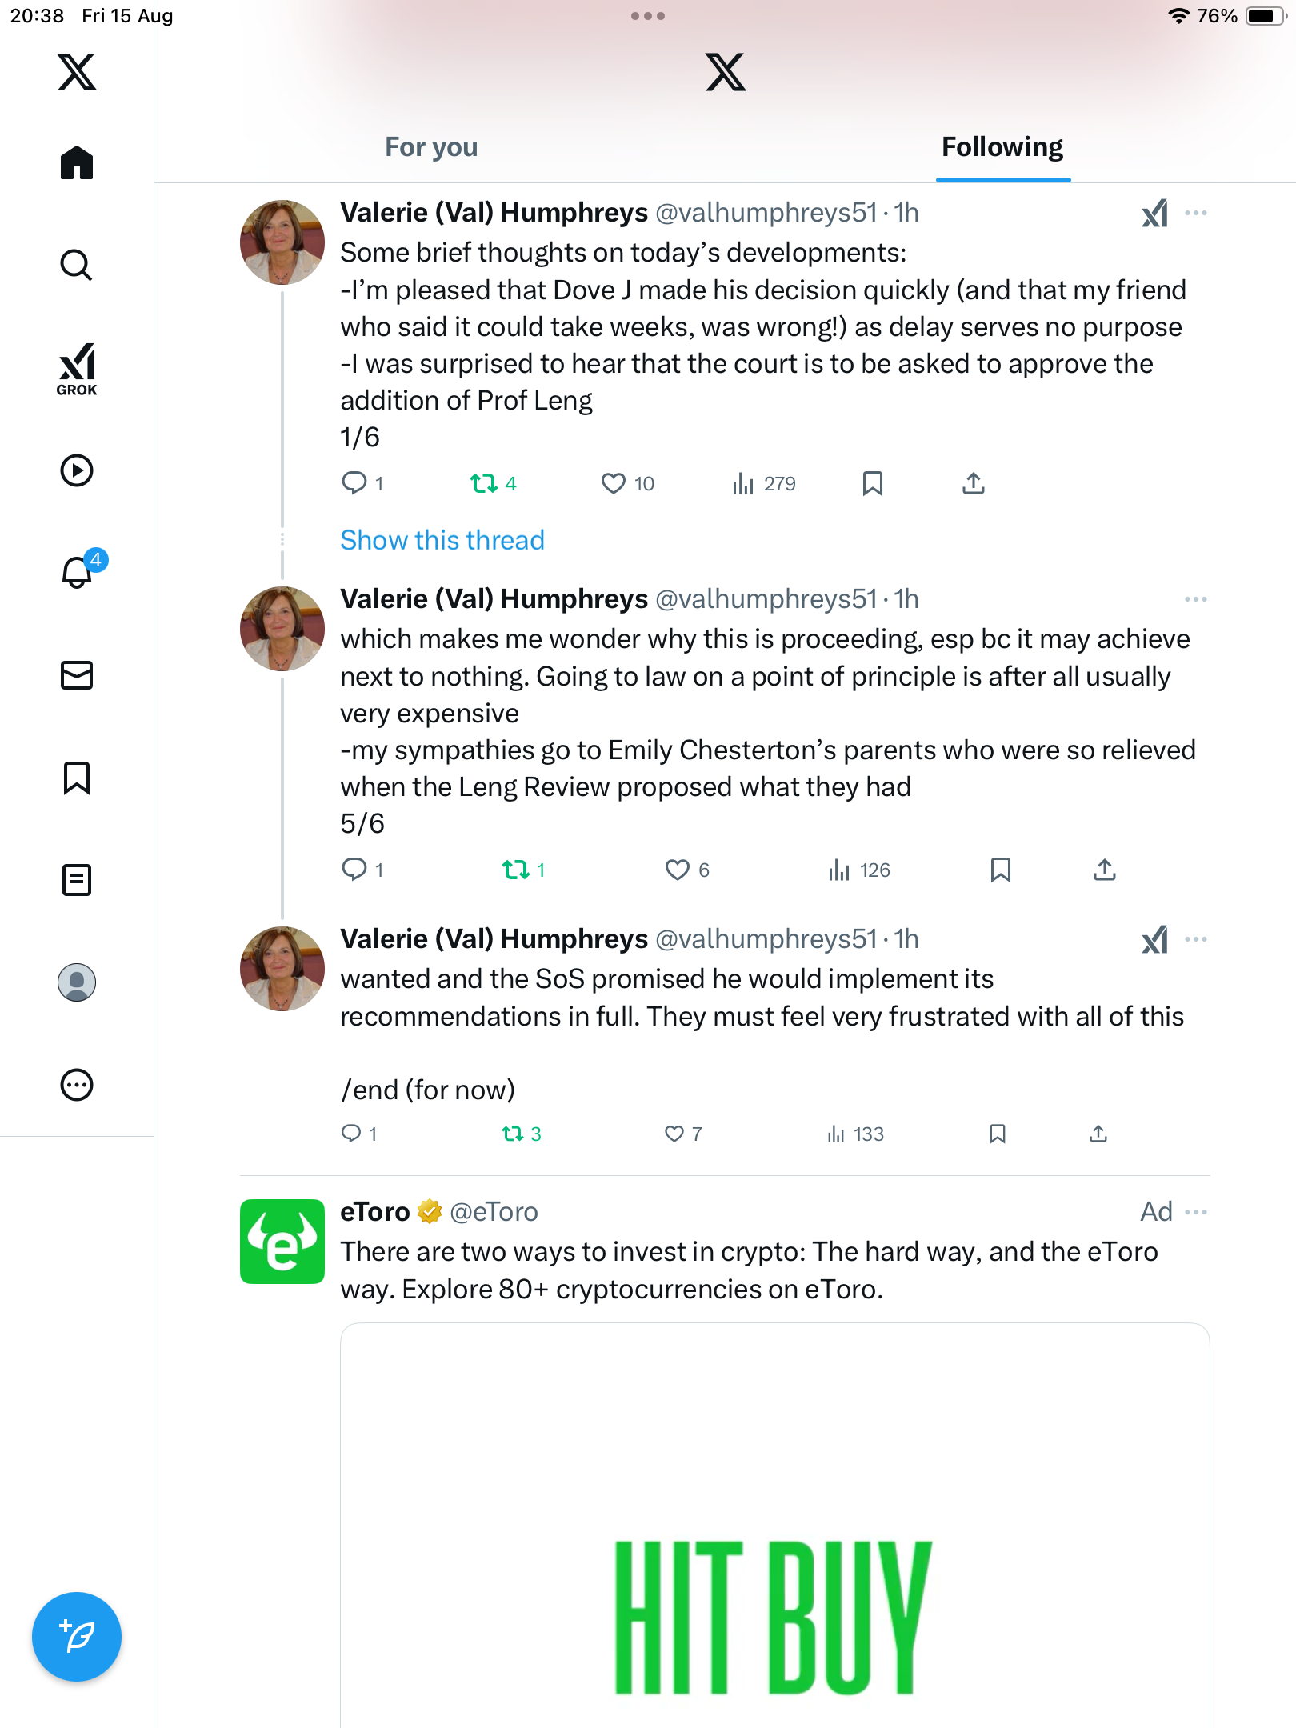Image resolution: width=1296 pixels, height=1728 pixels.
Task: Open the sidebar Bookmarks icon
Action: click(77, 778)
